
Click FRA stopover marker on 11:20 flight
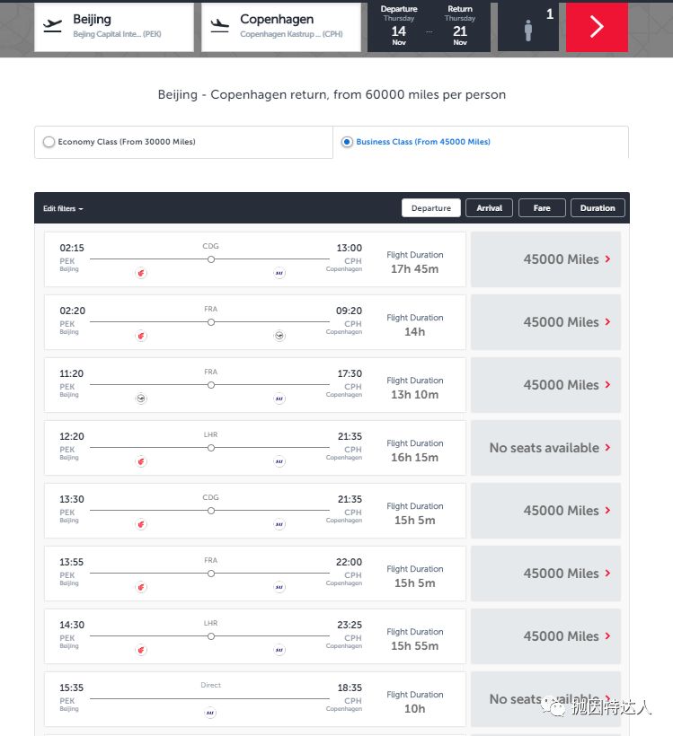coord(211,385)
